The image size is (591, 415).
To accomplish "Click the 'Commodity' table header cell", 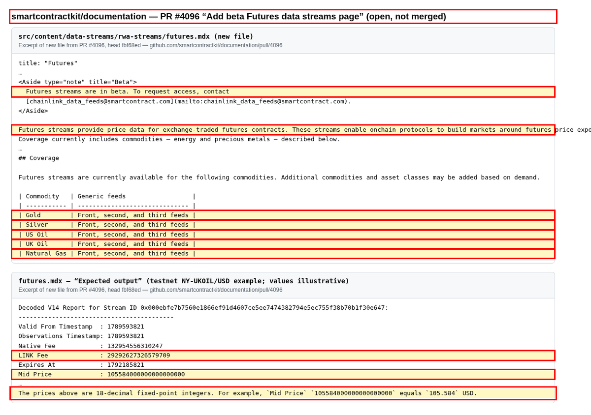I will (x=42, y=196).
